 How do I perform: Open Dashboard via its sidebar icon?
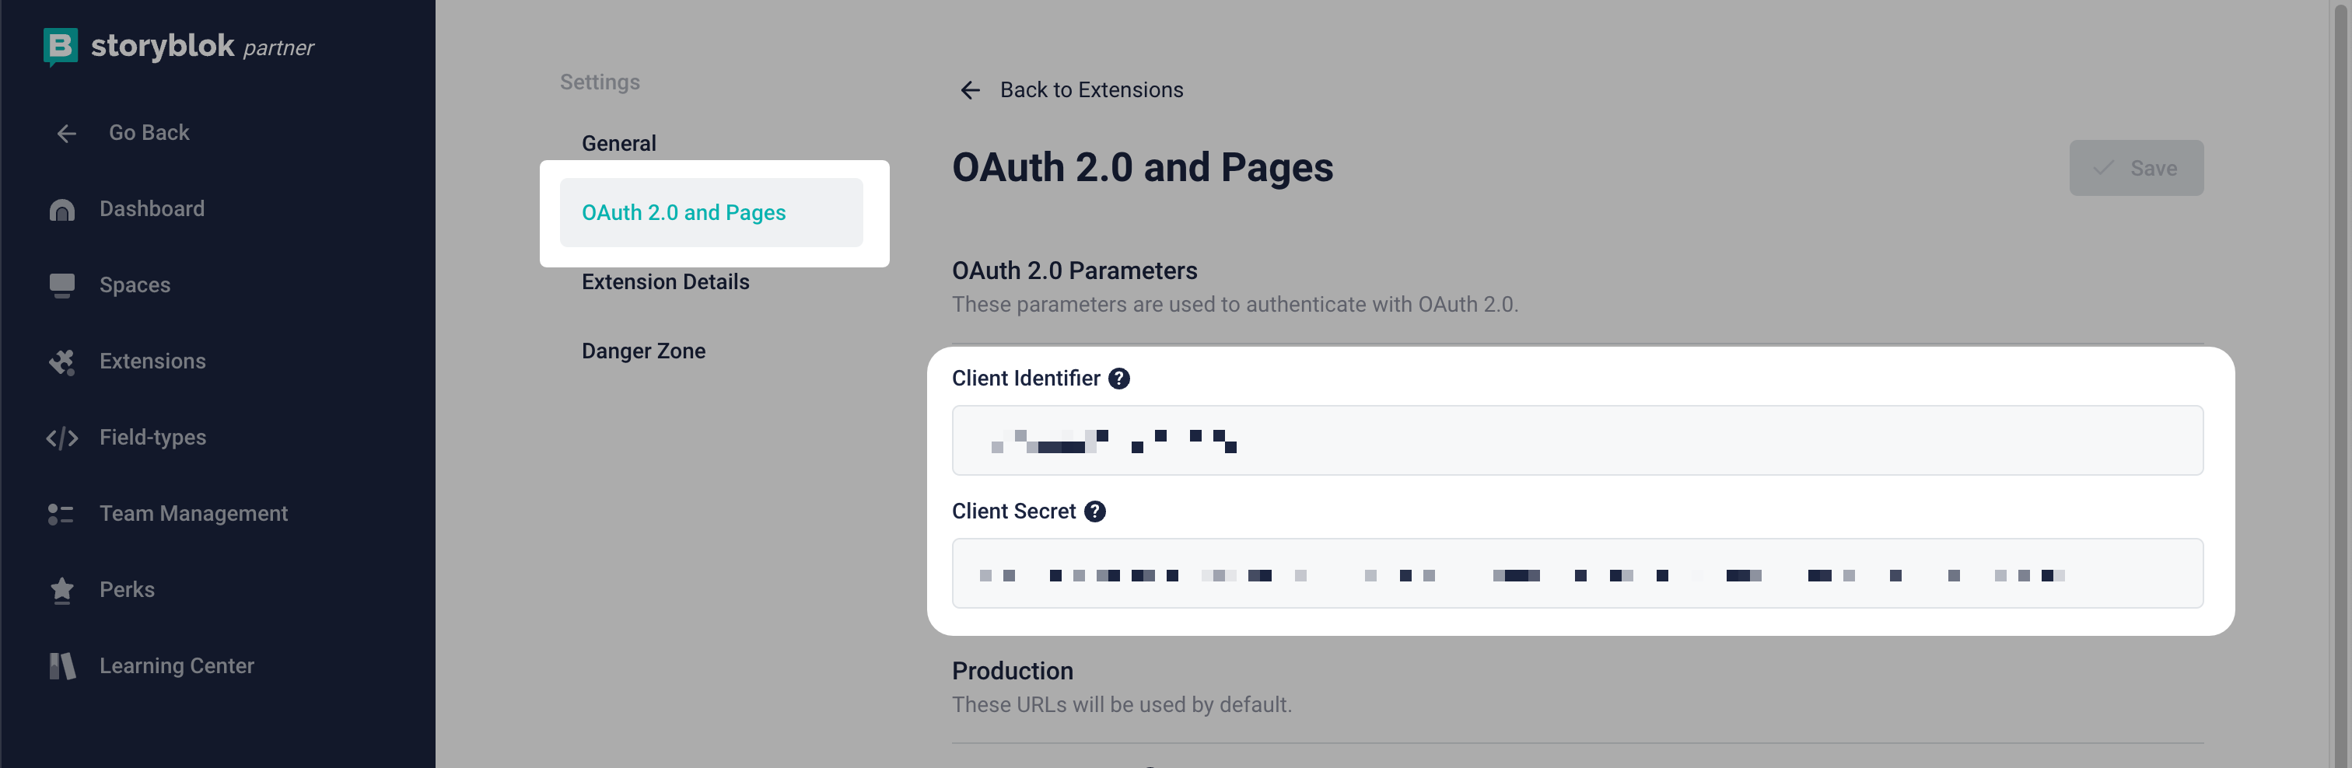[61, 210]
